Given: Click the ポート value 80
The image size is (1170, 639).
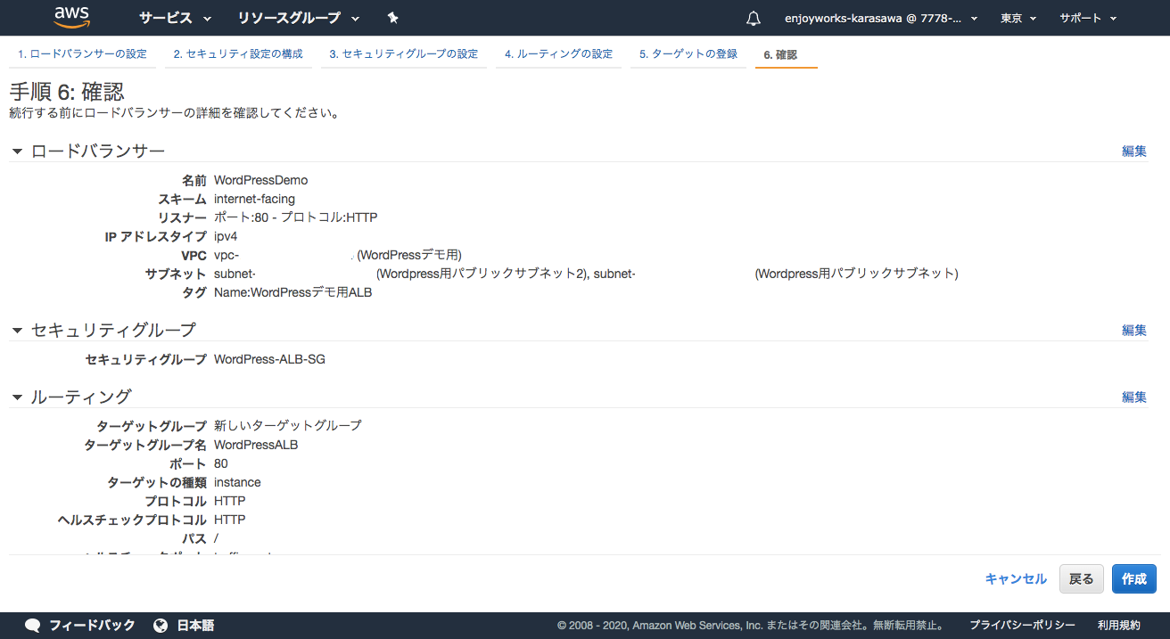Looking at the screenshot, I should pos(220,463).
